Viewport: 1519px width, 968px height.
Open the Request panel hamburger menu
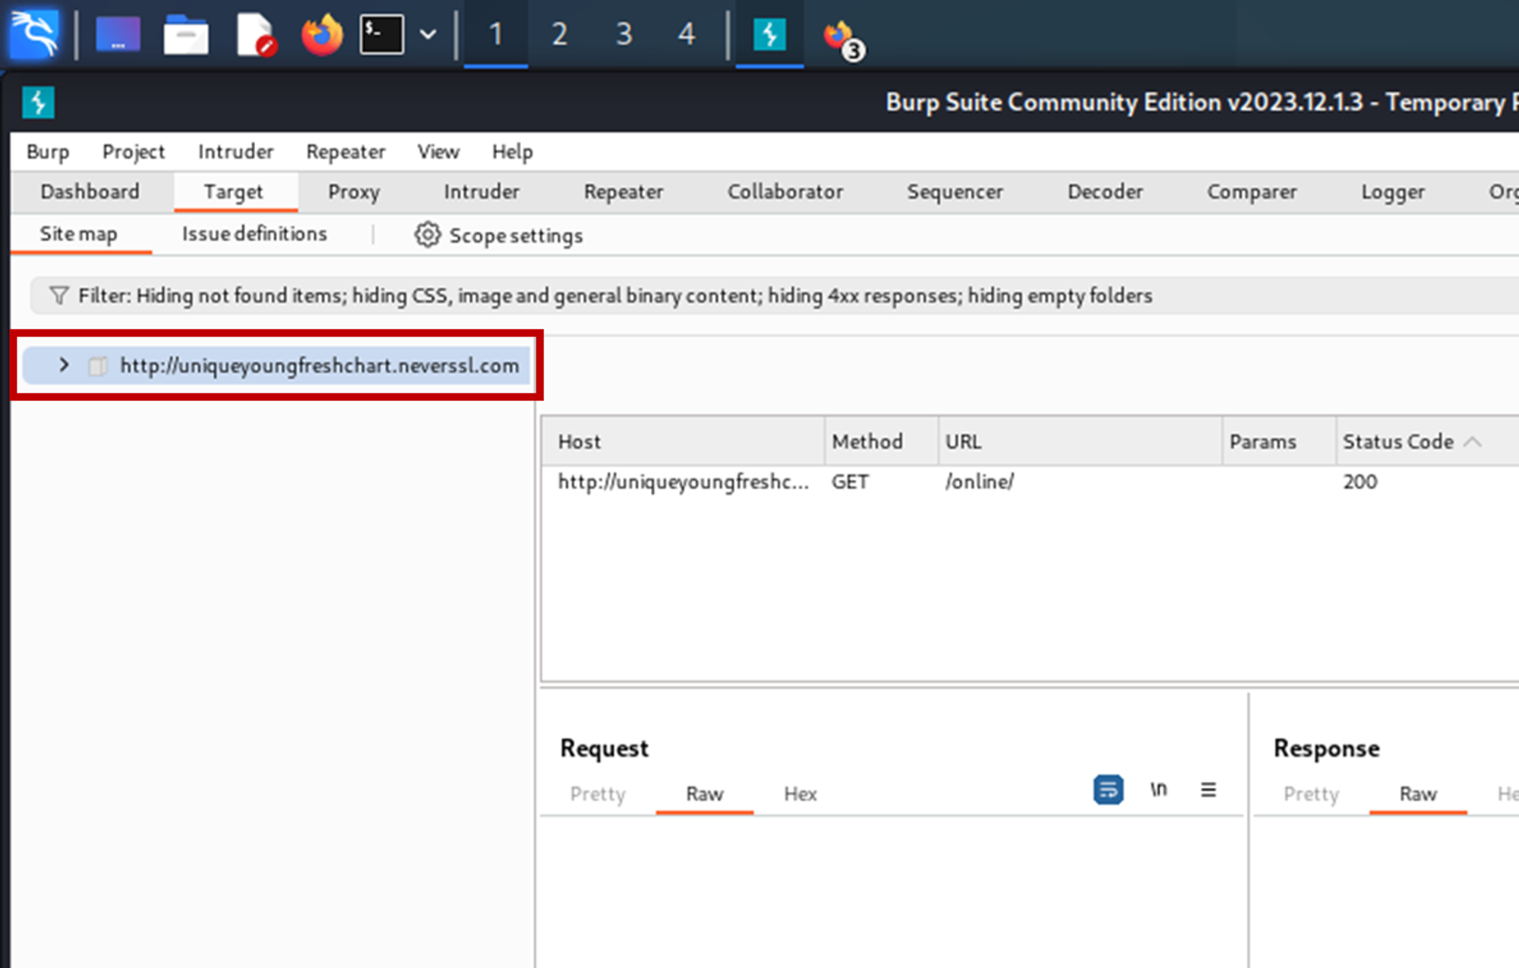[x=1208, y=789]
